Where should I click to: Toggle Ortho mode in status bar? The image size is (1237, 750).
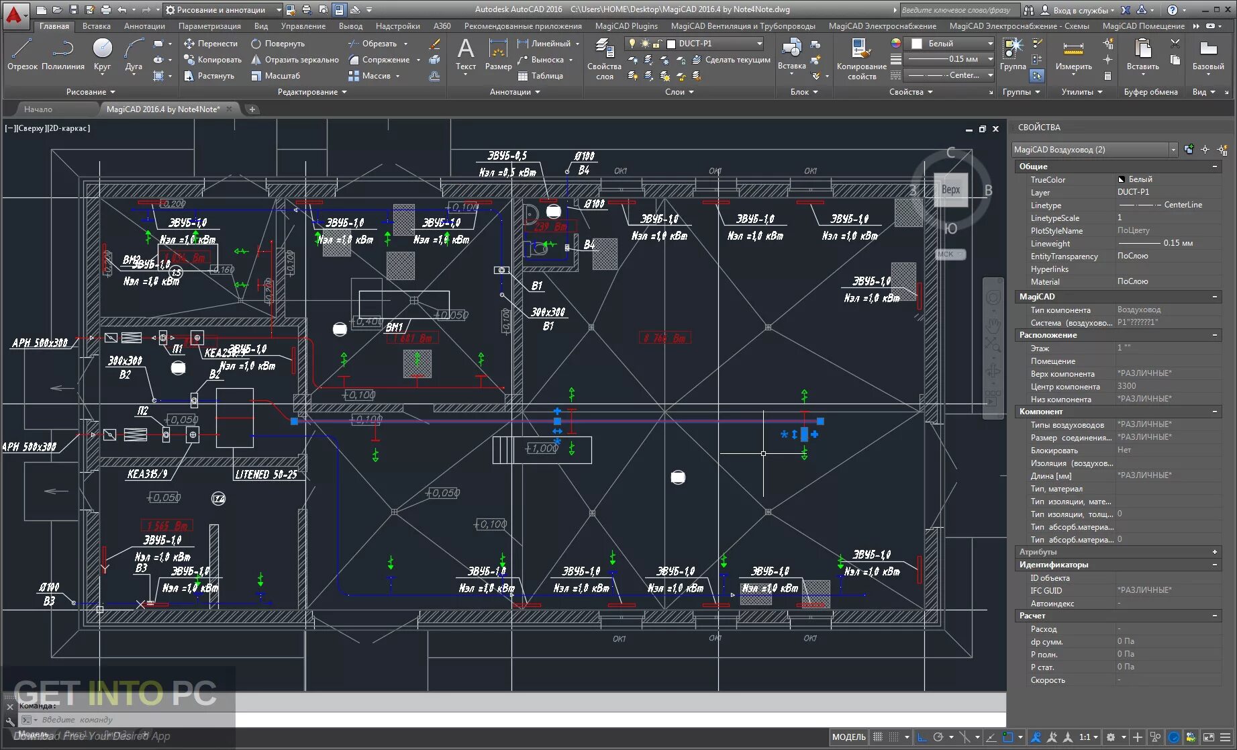tap(922, 737)
